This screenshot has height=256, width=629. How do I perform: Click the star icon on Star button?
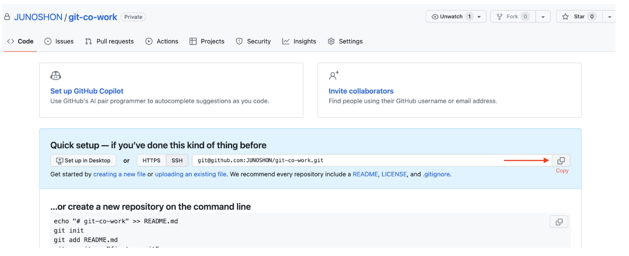[x=565, y=16]
